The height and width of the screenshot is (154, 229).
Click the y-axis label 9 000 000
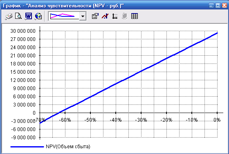point(24,88)
